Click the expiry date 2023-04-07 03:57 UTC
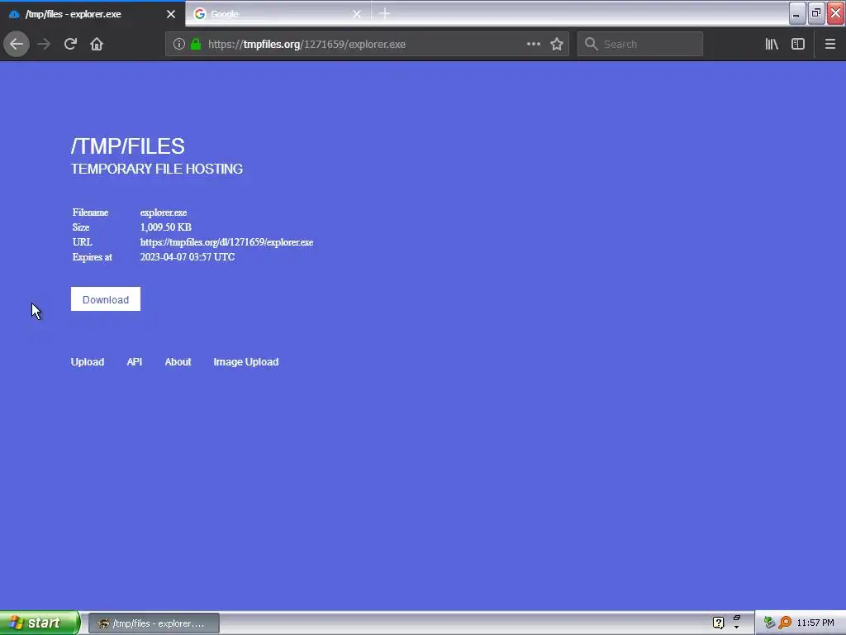The height and width of the screenshot is (635, 846). 188,257
